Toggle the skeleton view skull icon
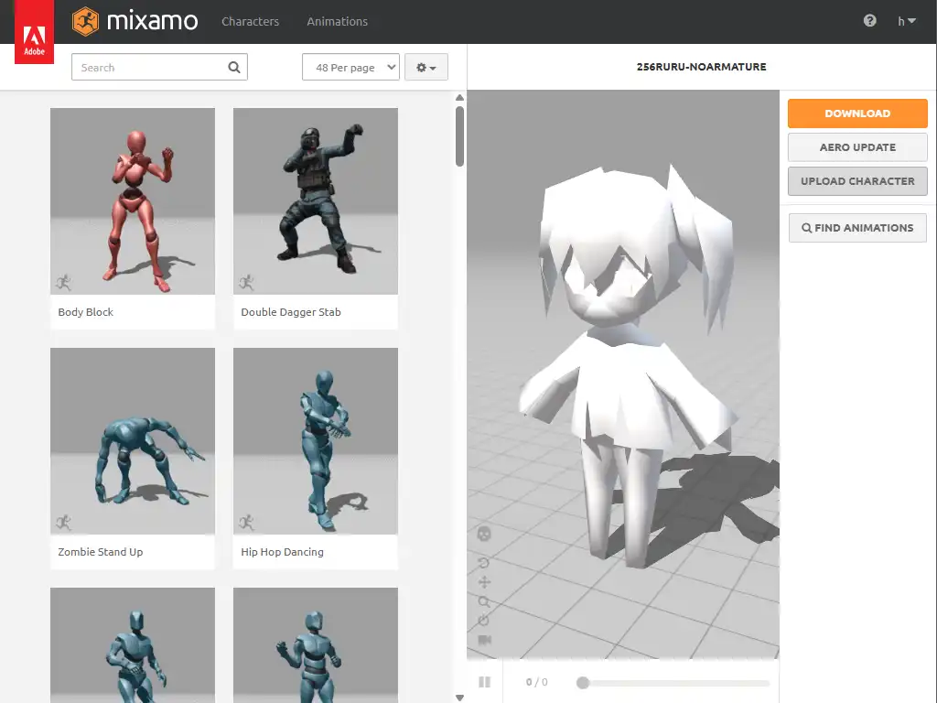The width and height of the screenshot is (937, 703). click(x=484, y=534)
